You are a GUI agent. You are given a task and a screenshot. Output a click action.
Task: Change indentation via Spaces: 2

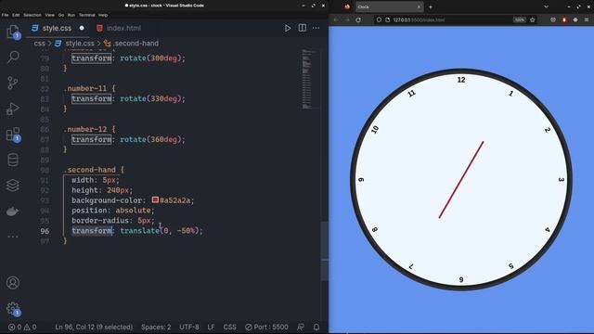156,327
